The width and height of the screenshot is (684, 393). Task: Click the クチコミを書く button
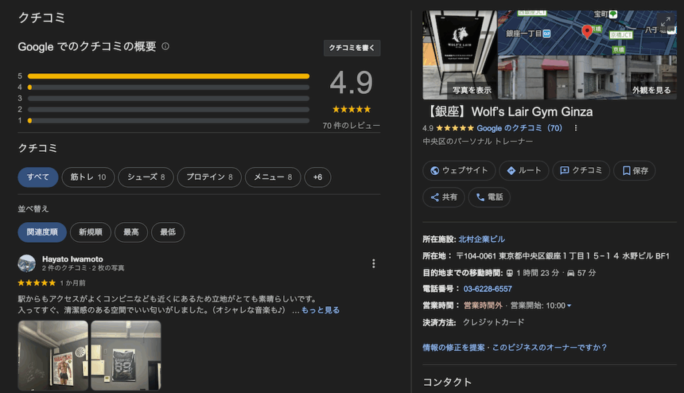352,48
